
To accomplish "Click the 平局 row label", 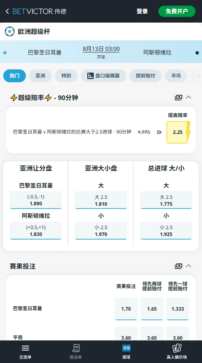I will (18, 338).
